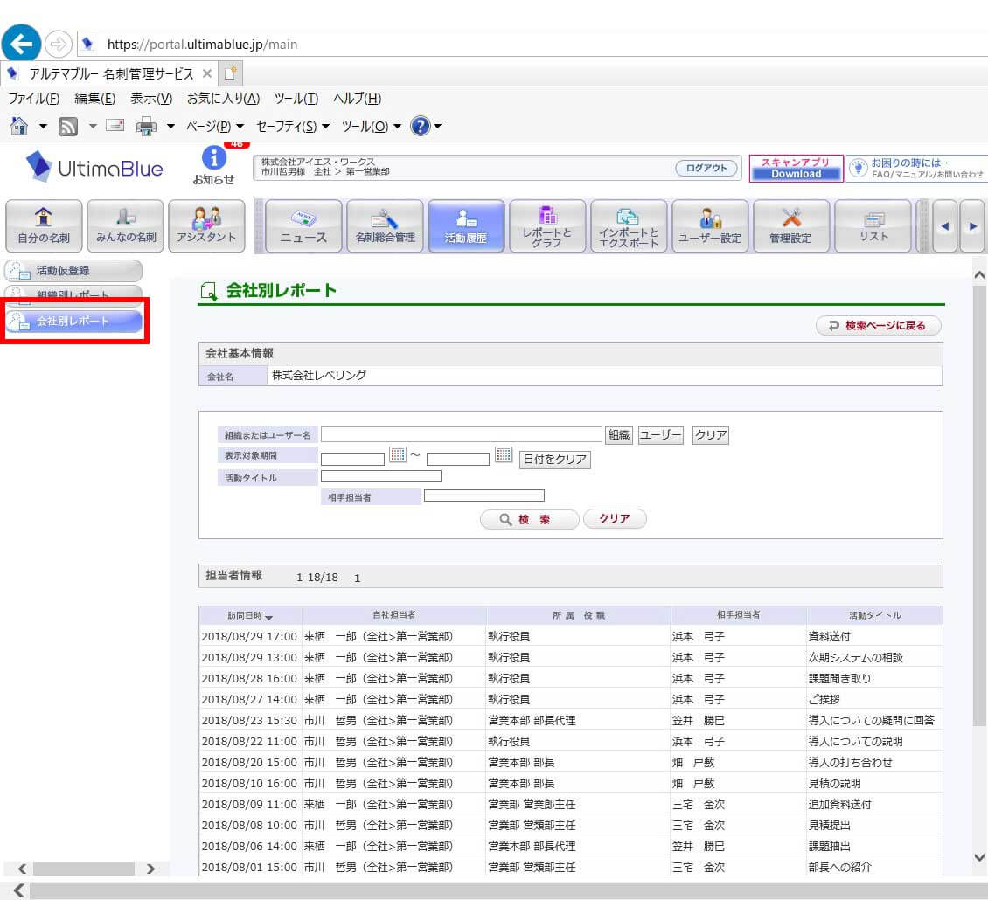This screenshot has height=900, width=988.
Task: Open the blue help question-mark icon
Action: (x=420, y=126)
